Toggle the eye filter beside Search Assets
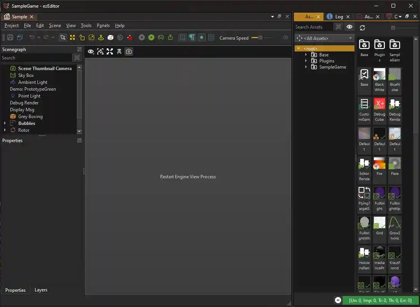Screen dimensions: 420x307 point(349,27)
